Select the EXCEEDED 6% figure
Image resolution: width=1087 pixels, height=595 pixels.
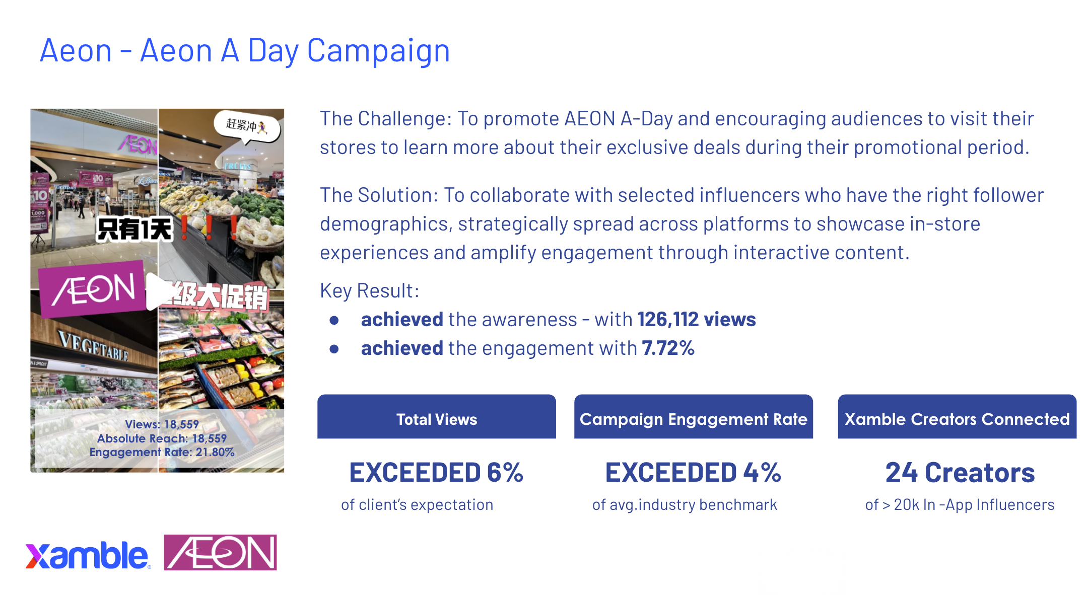point(436,473)
